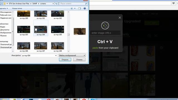Click the browser address bar
The width and height of the screenshot is (178, 100).
pos(130,3)
